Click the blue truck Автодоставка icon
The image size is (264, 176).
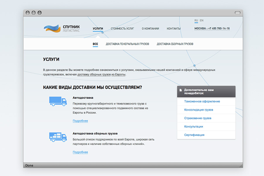point(57,101)
